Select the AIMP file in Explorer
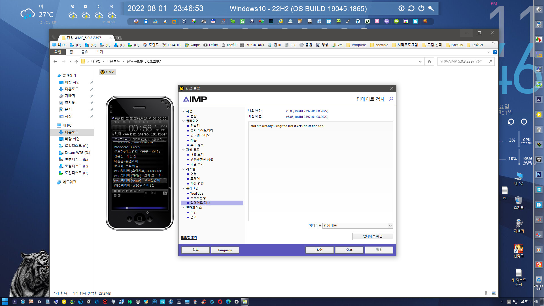544x306 pixels. tap(107, 72)
